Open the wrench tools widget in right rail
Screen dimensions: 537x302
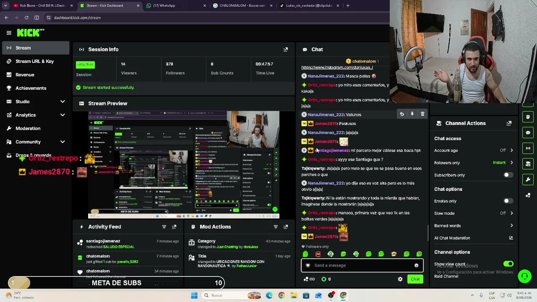528,180
